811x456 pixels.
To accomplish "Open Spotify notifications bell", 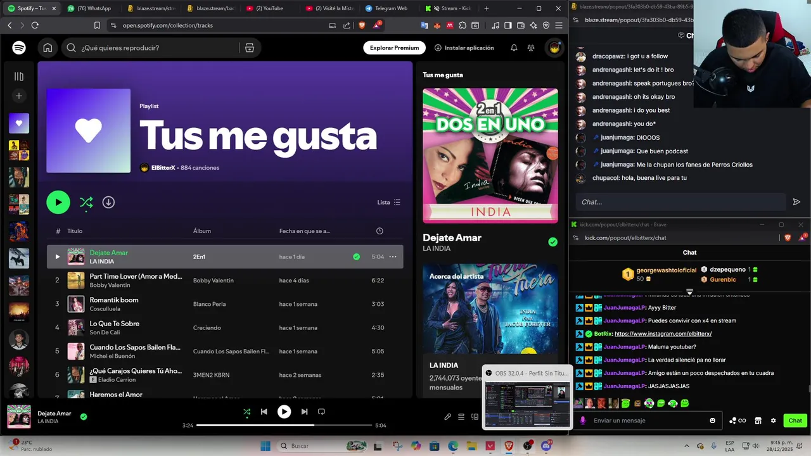I will [x=514, y=47].
